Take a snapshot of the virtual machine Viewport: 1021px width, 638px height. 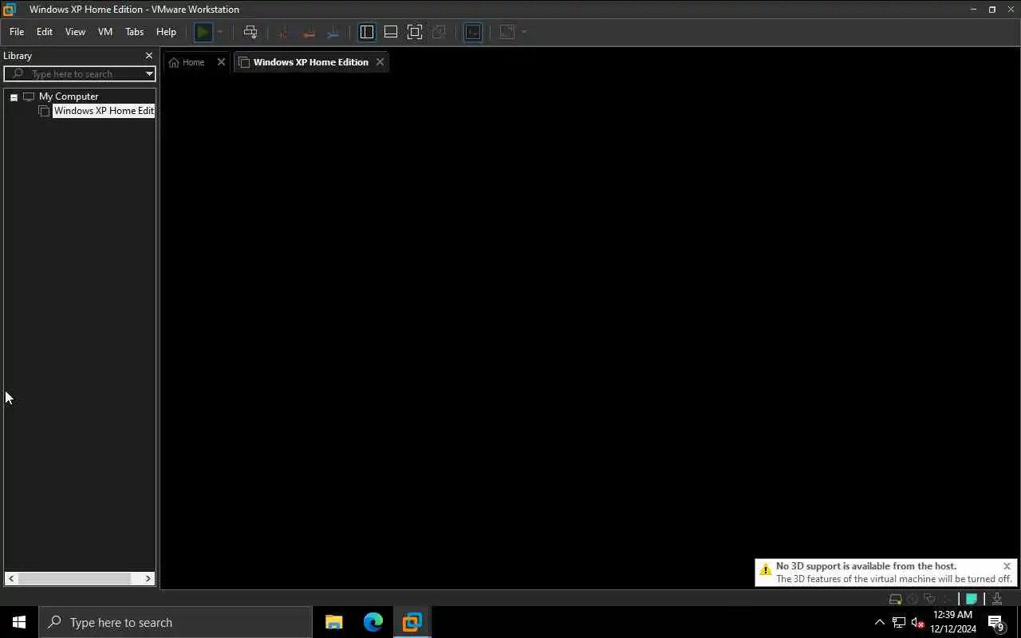(284, 32)
